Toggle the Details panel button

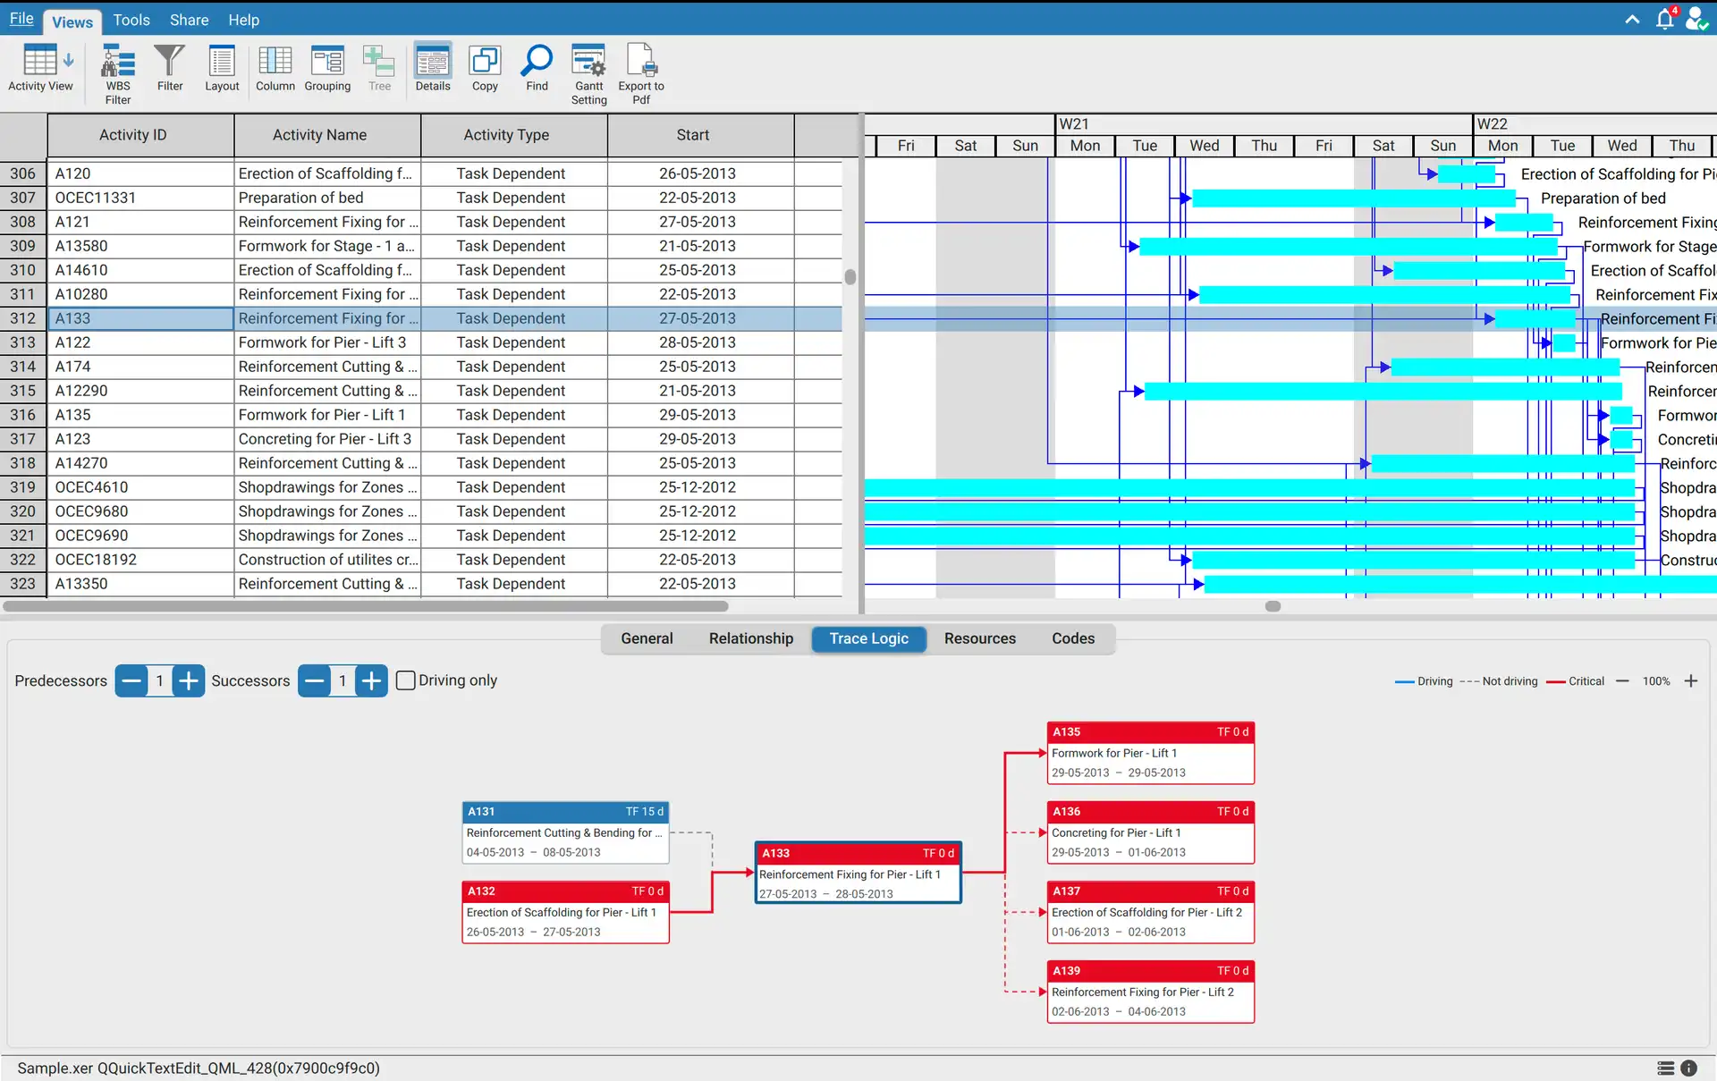[433, 69]
